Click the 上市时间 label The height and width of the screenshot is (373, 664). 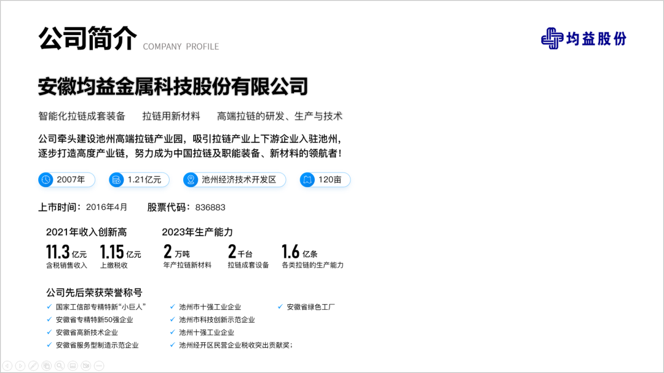[x=59, y=207]
